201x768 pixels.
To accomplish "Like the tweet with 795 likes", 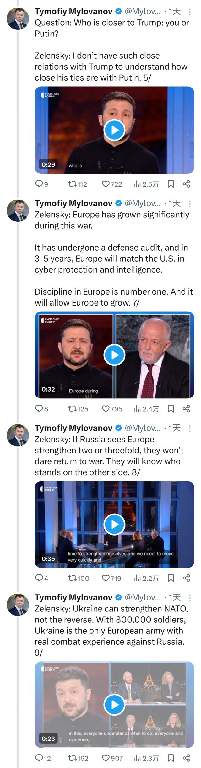I will [x=106, y=408].
